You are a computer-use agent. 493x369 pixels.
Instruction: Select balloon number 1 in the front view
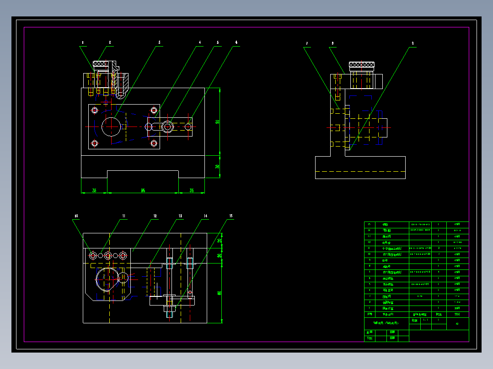tap(83, 42)
